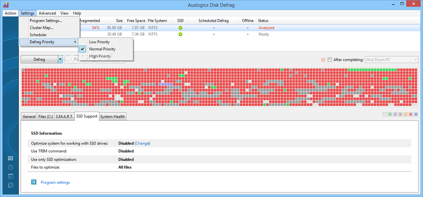Click the green legend swatch
Viewport: 423px width, 197px height.
click(x=390, y=114)
